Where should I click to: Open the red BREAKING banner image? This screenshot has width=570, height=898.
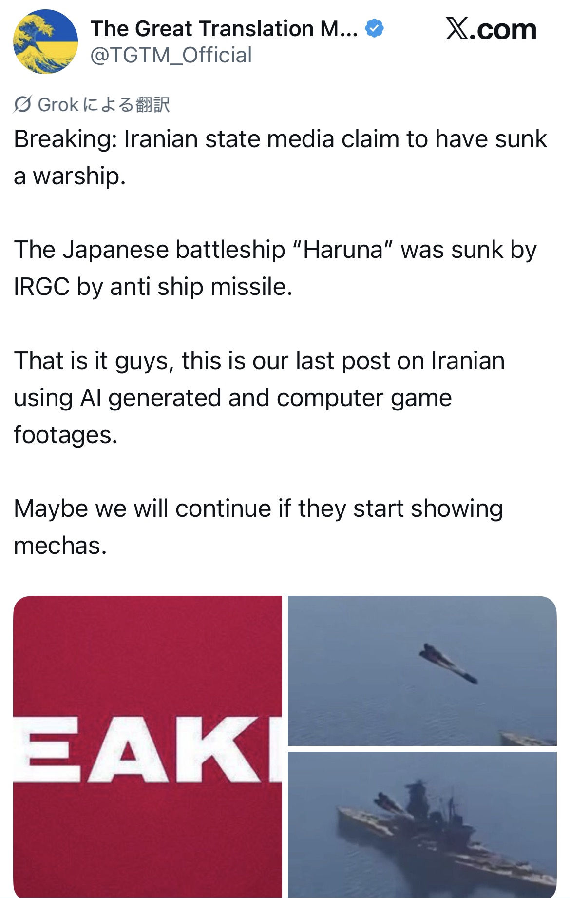148,746
